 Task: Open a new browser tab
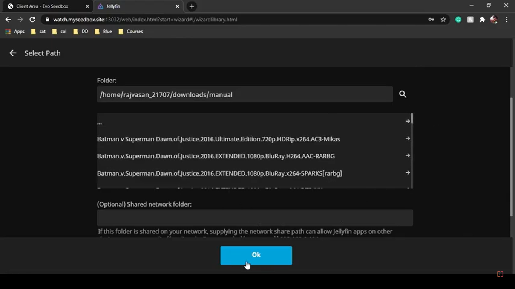[192, 6]
